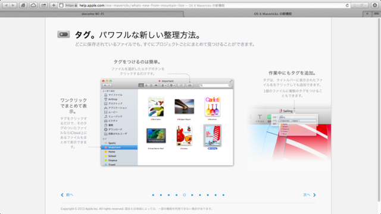Image resolution: width=381 pixels, height=214 pixels.
Task: Open the Great Barrier Reef thumbnail
Action: pos(156,136)
